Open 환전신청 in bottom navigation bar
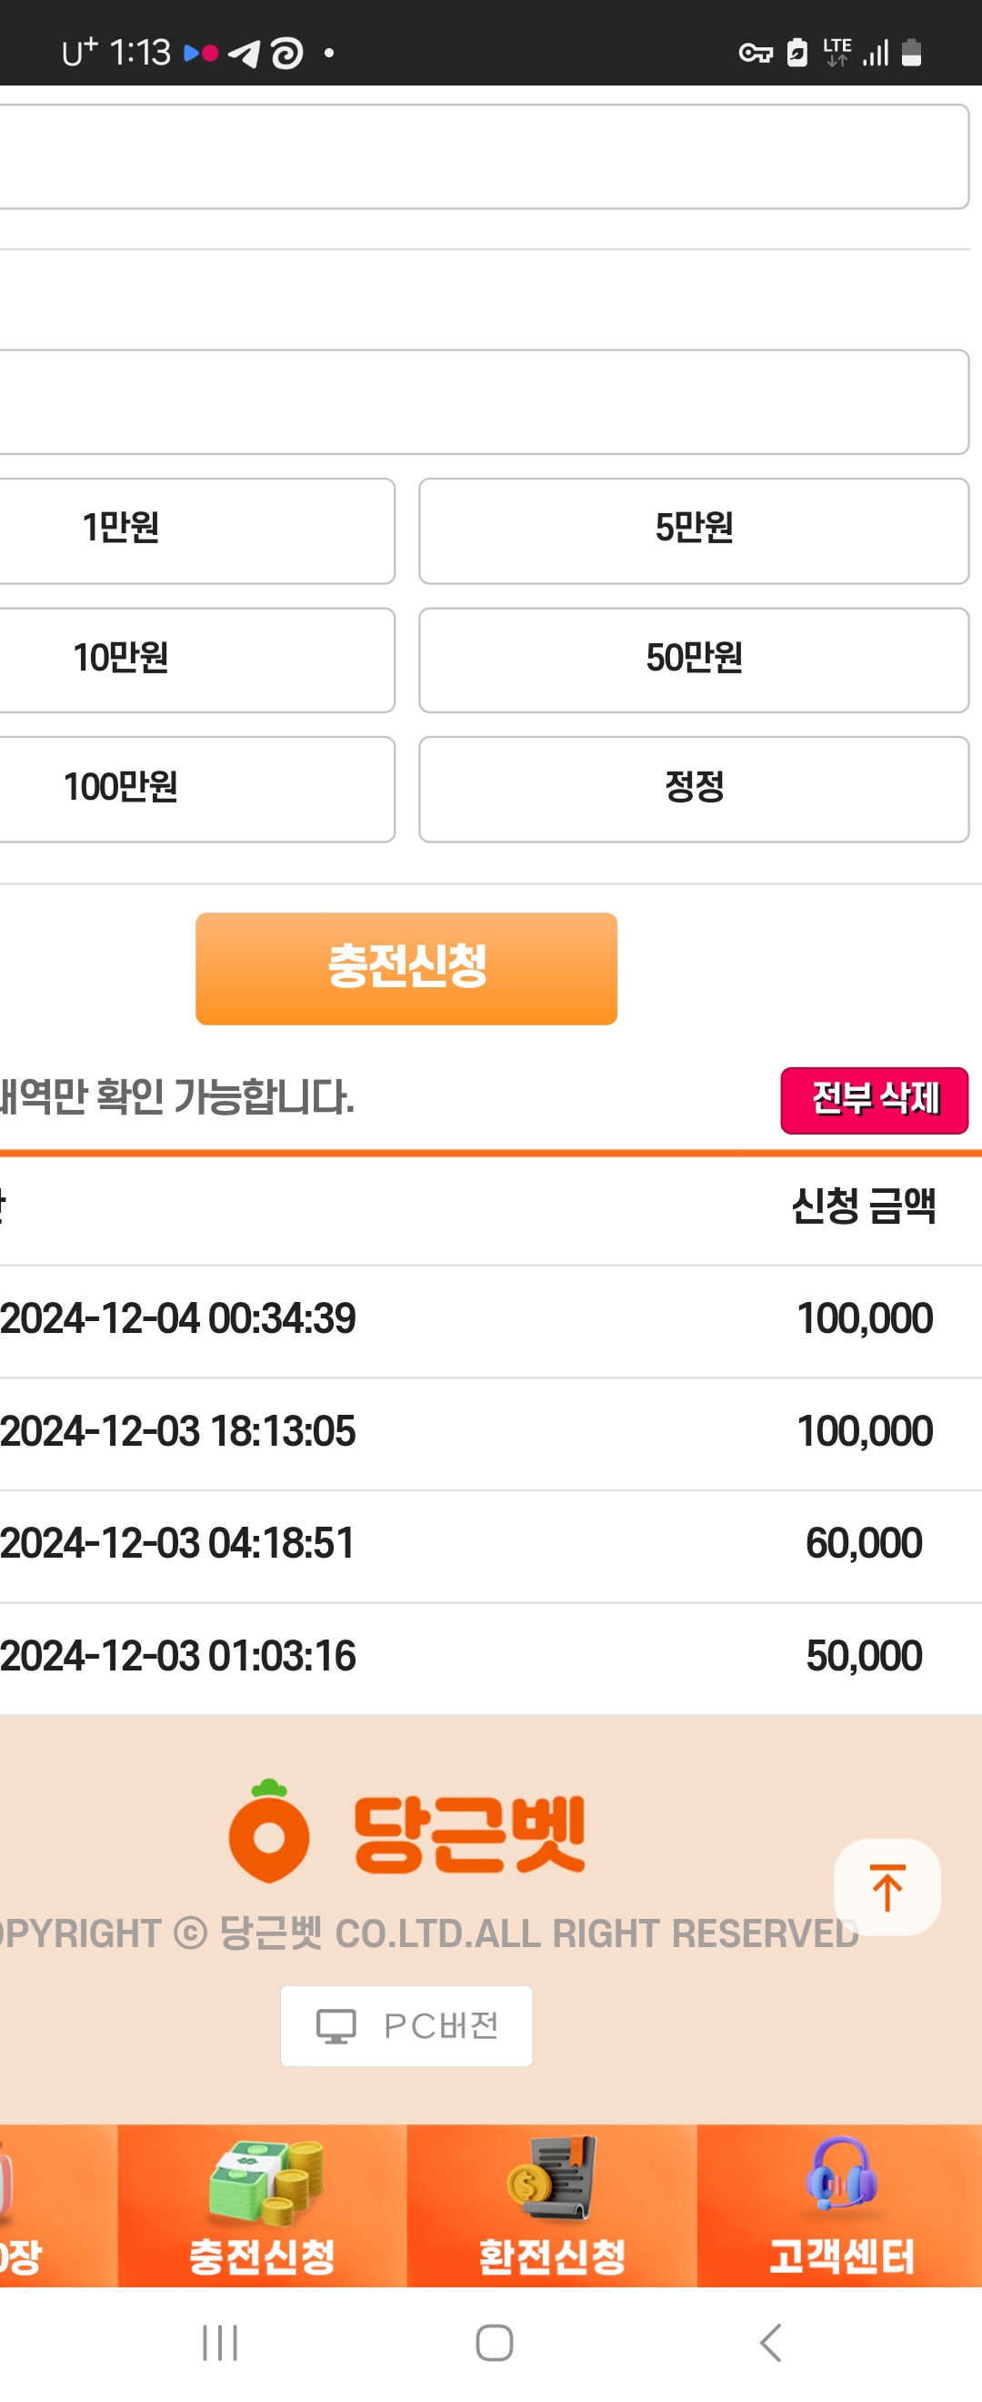Viewport: 982px width, 2402px height. point(552,2205)
